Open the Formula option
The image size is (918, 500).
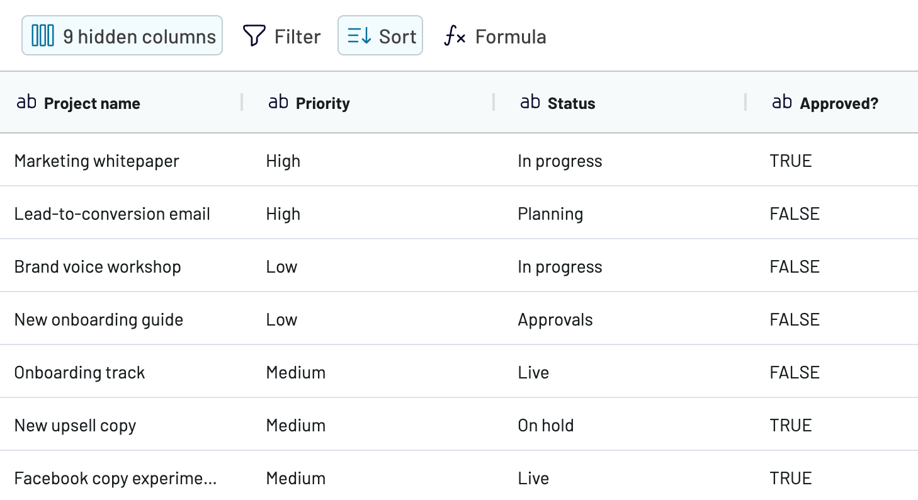(495, 36)
